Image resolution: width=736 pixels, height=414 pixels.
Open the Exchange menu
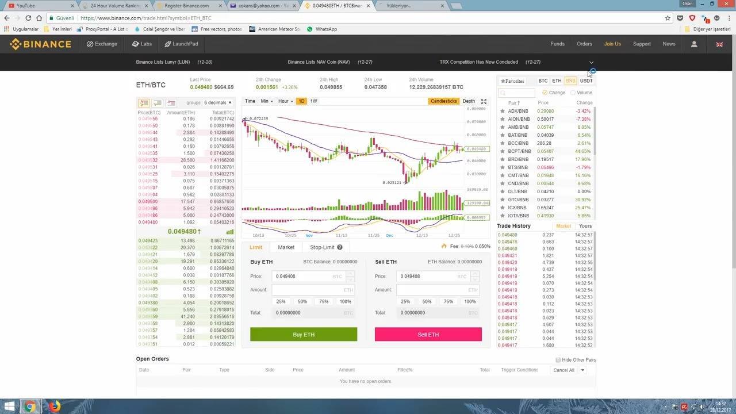[x=102, y=44]
